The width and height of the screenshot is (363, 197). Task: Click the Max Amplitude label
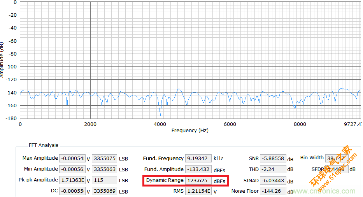pos(40,158)
